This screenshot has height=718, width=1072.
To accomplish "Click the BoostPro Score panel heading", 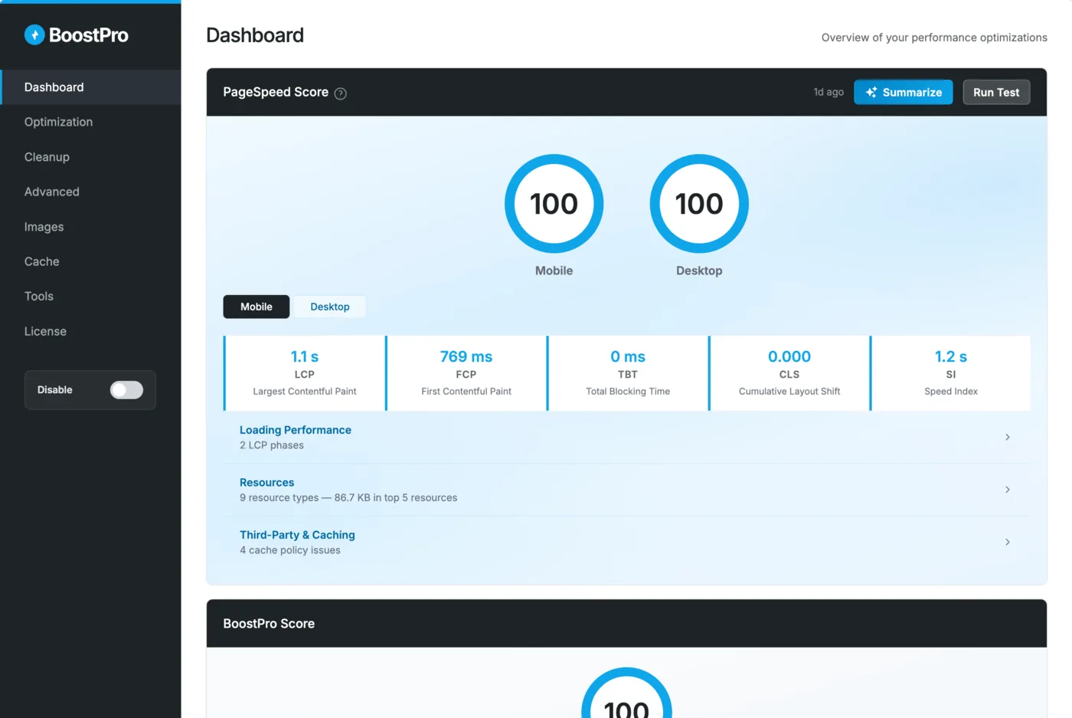I will click(269, 624).
